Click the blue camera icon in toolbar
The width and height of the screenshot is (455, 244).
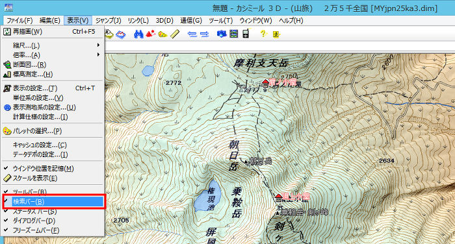(x=222, y=34)
